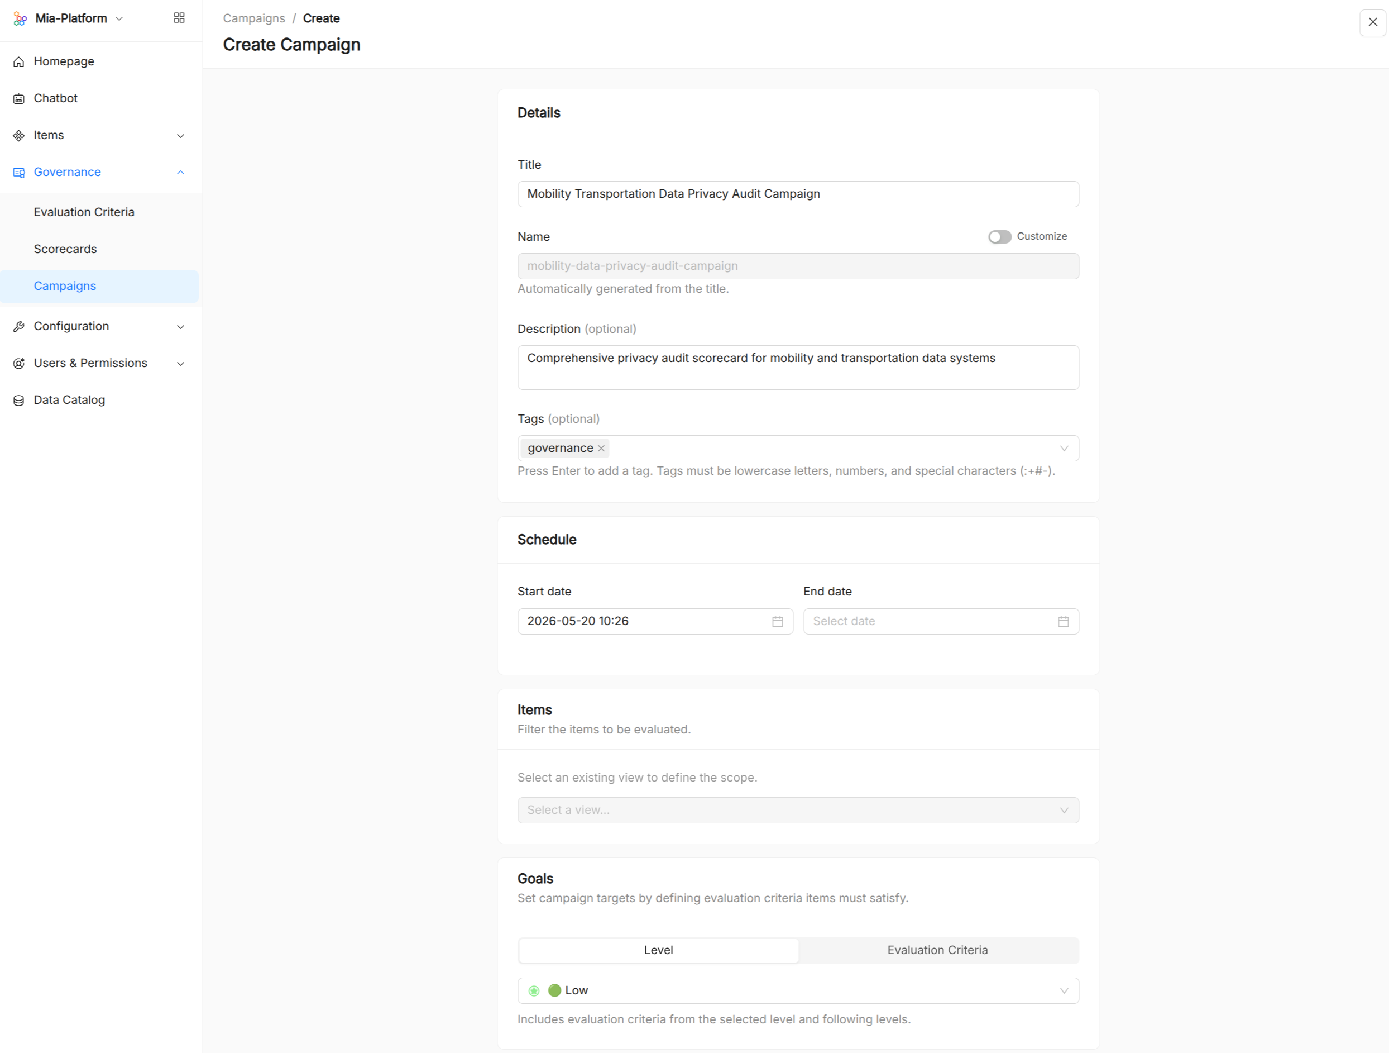Click the Description text area
This screenshot has height=1053, width=1389.
coord(798,368)
